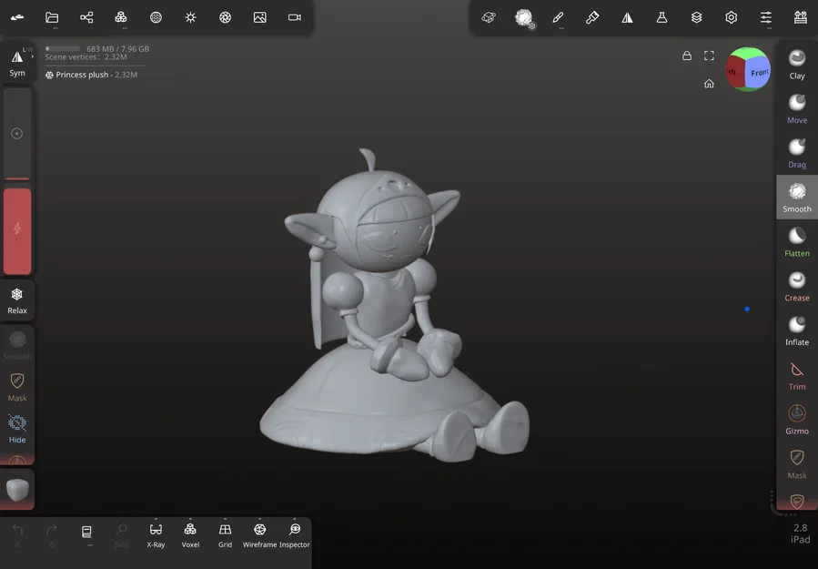Open the current brush tool settings
This screenshot has height=569, width=818.
pyautogui.click(x=524, y=17)
